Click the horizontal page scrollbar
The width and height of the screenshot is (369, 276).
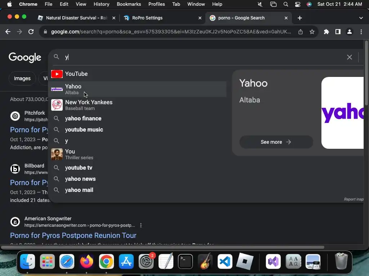click(163, 247)
